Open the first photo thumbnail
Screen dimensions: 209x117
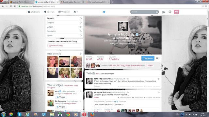53,61
